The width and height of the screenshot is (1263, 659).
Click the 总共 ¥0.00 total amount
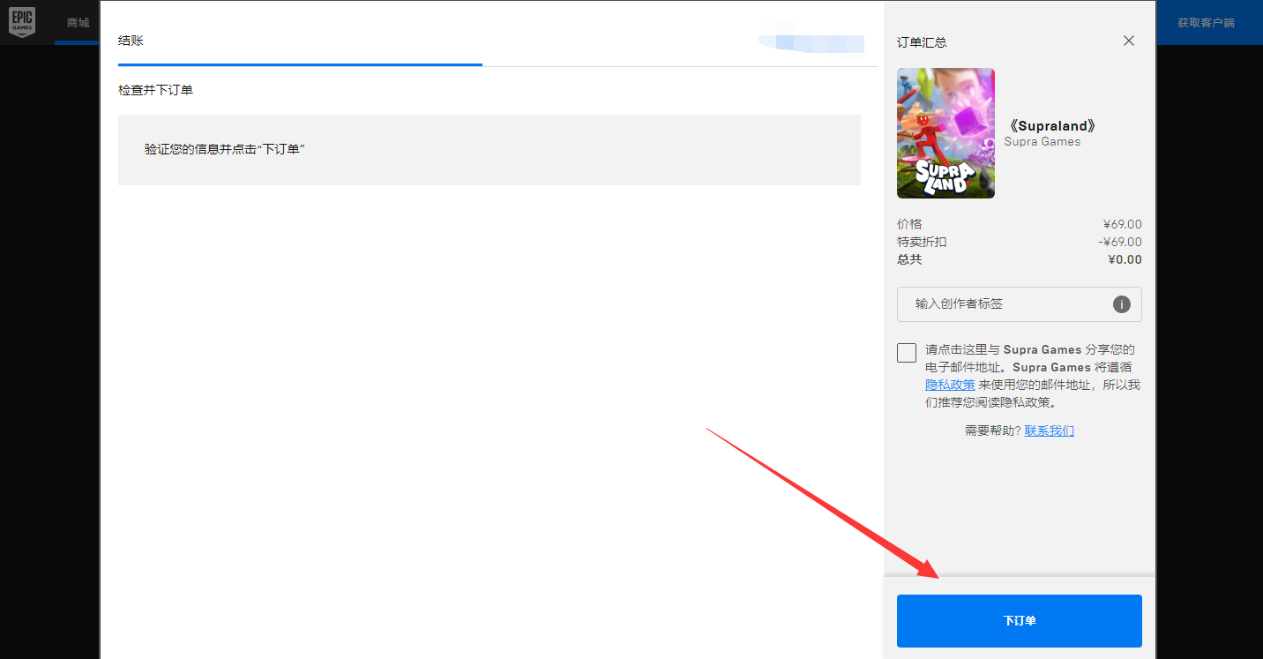1125,259
